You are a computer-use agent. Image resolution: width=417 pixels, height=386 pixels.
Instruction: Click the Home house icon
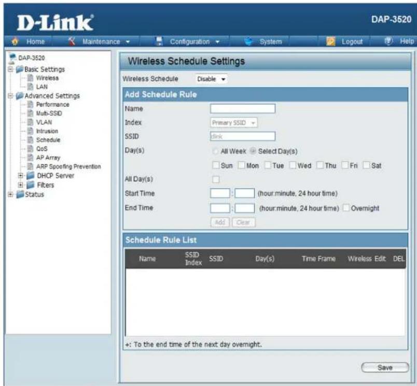pos(15,41)
